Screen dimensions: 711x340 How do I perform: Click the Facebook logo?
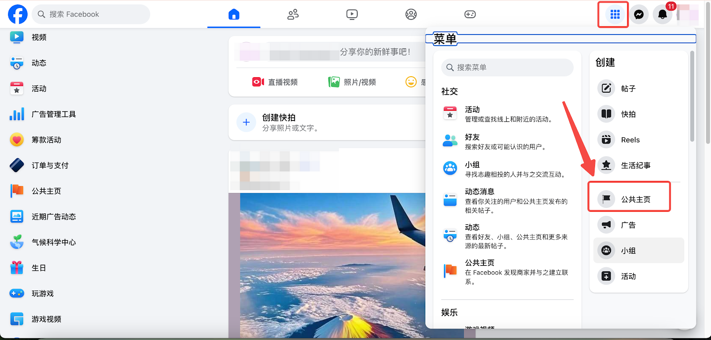pos(18,14)
